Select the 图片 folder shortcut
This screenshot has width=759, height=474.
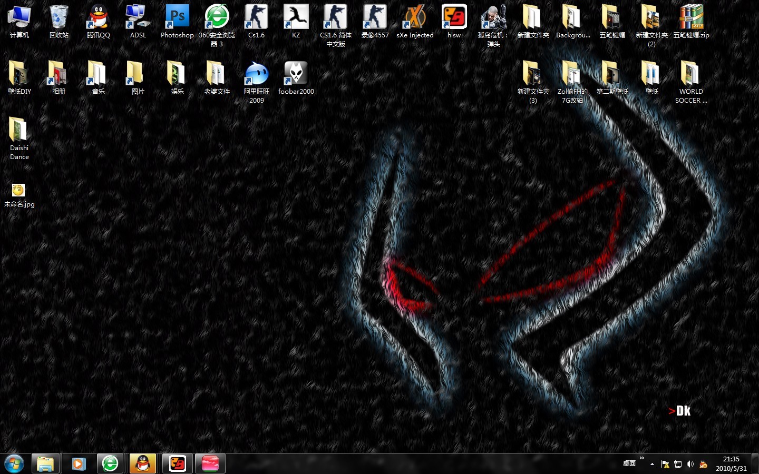click(138, 78)
